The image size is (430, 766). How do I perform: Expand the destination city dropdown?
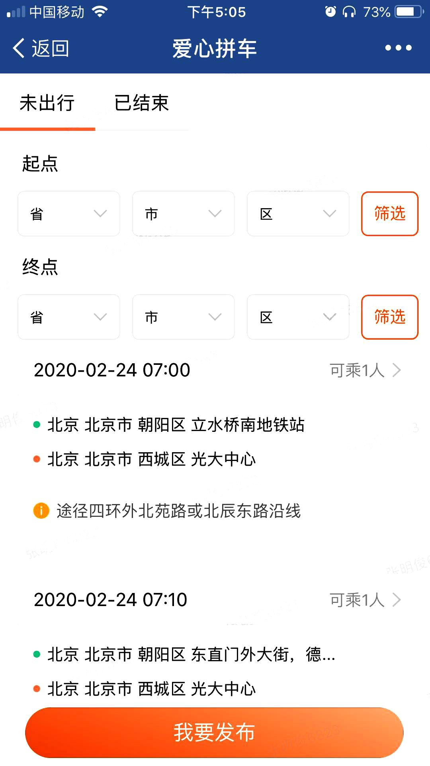coord(183,317)
